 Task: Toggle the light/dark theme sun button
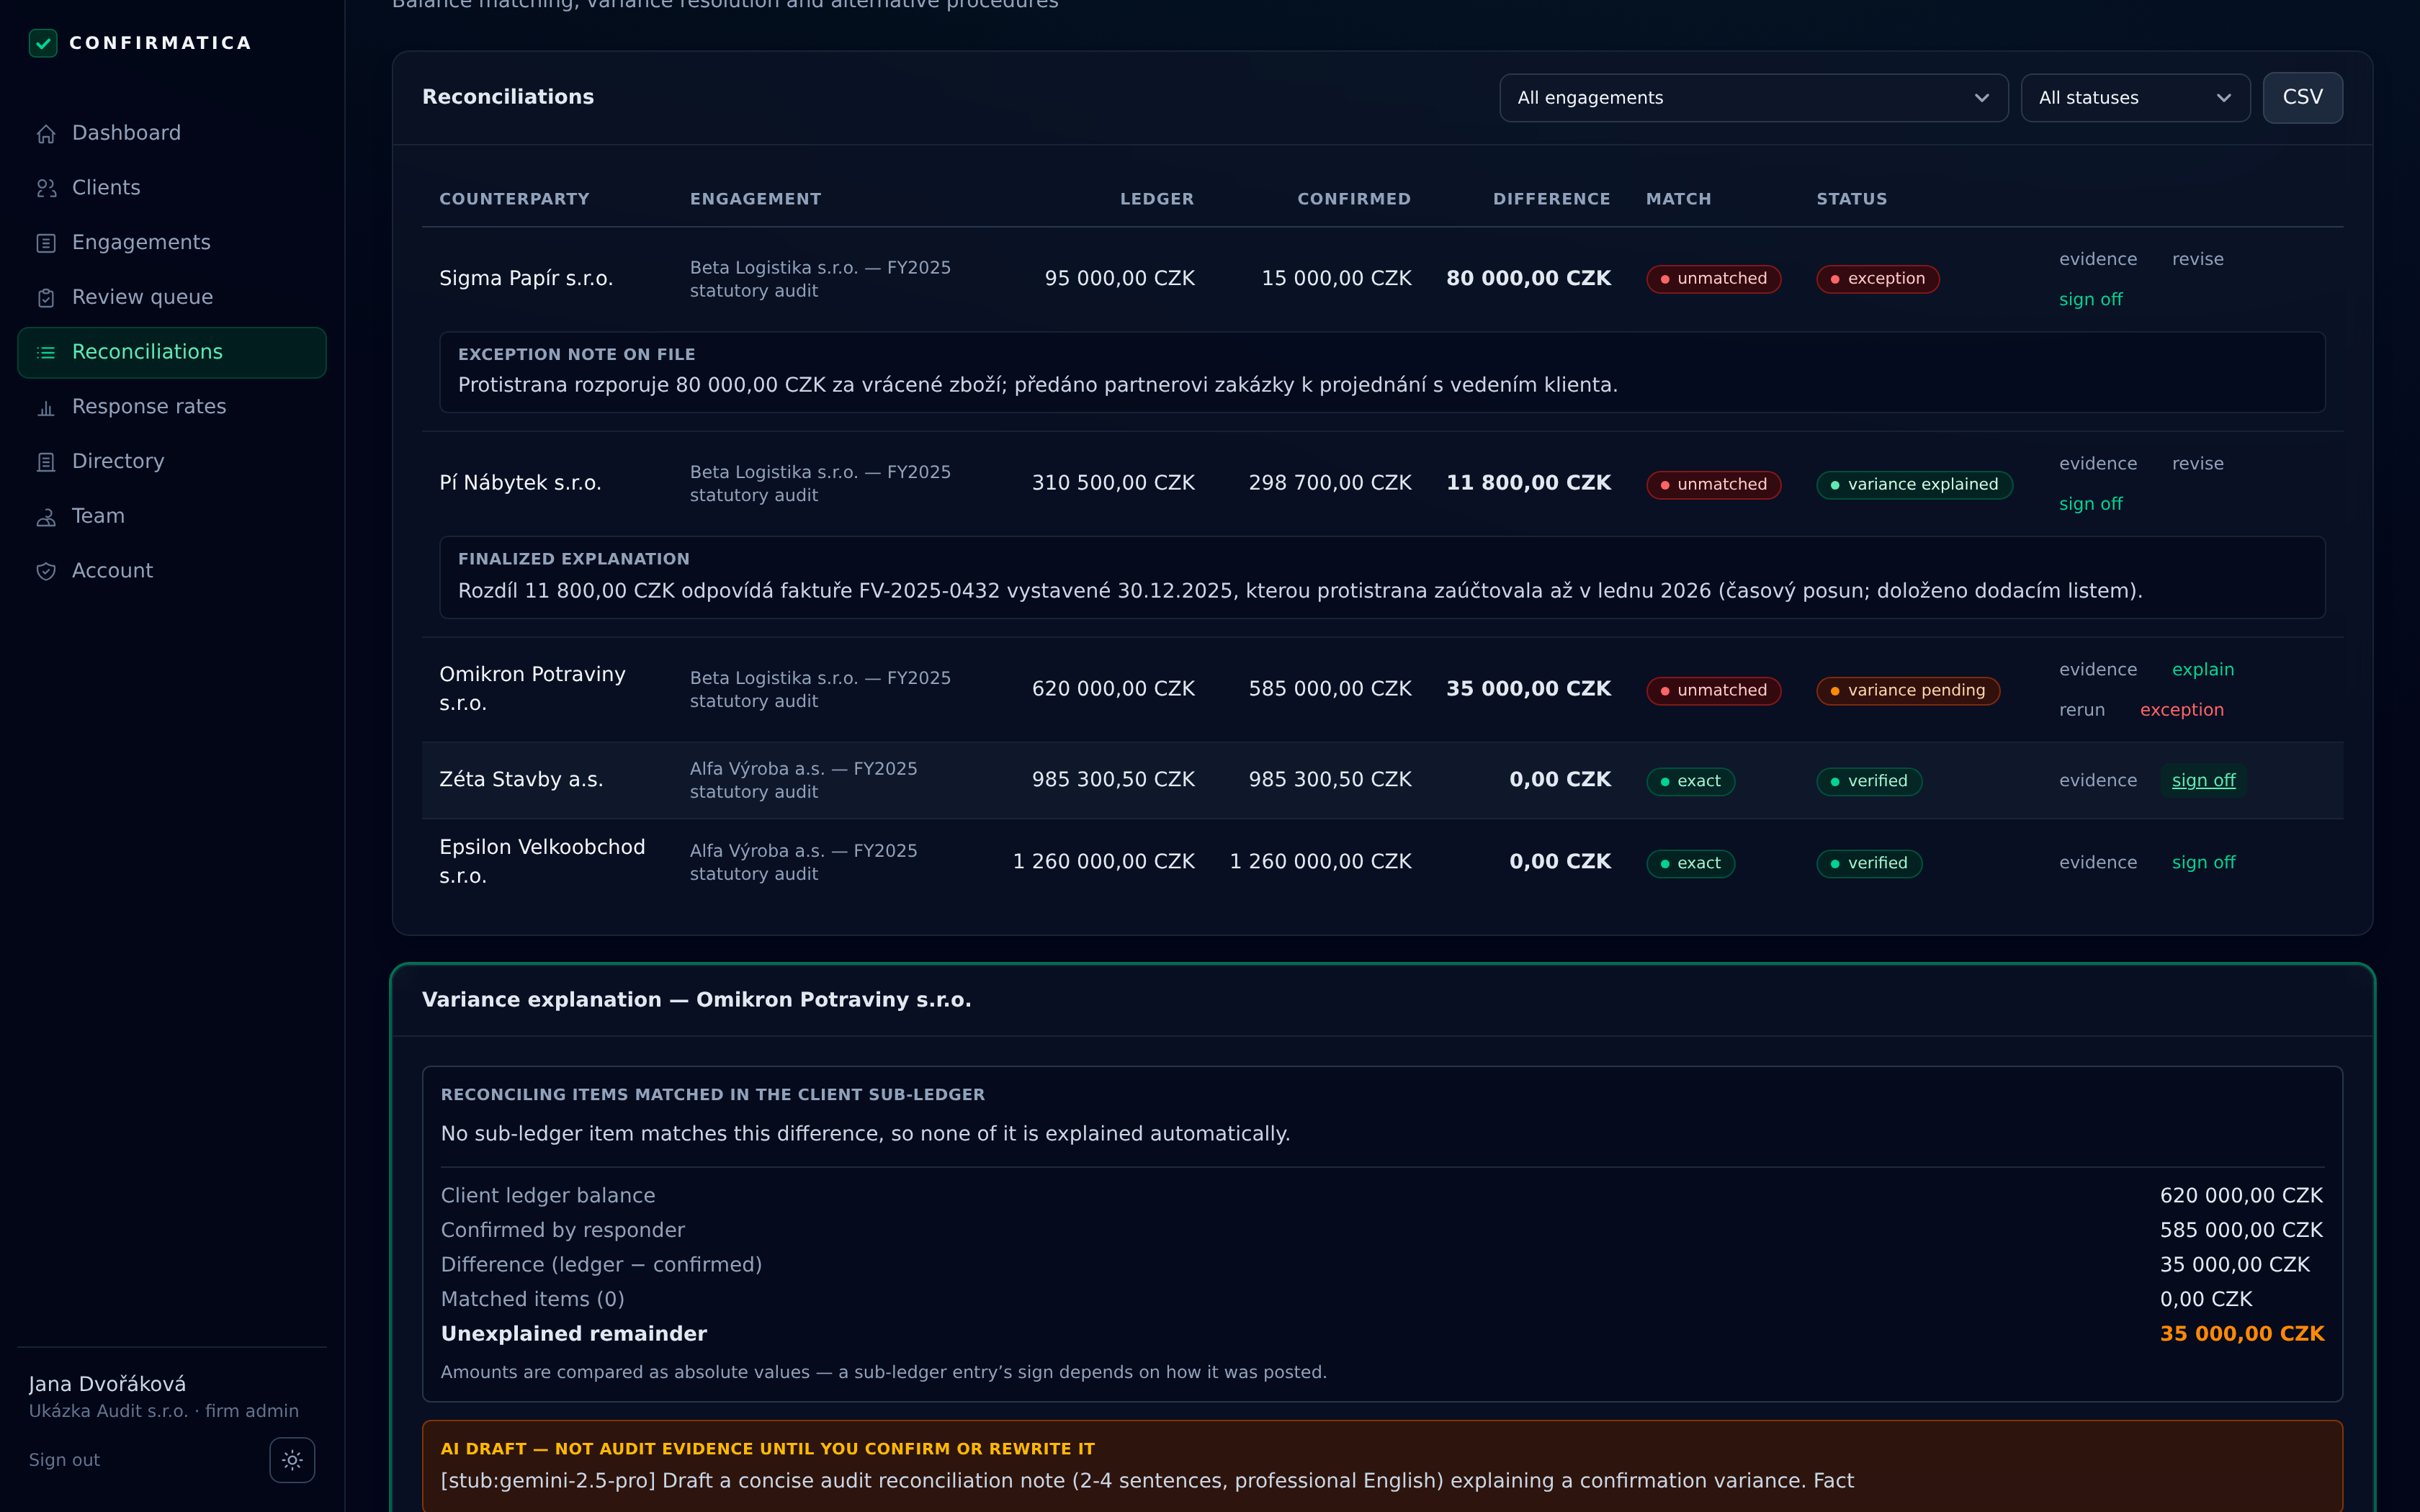(x=292, y=1460)
